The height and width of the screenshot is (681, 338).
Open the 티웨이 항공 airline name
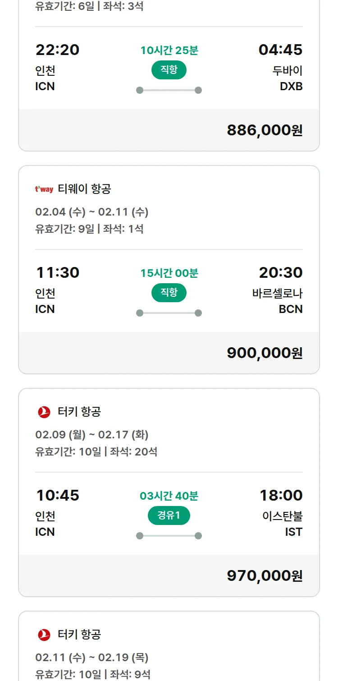click(84, 189)
